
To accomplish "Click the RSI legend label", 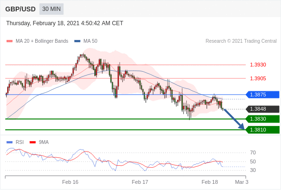I will 20,142.
